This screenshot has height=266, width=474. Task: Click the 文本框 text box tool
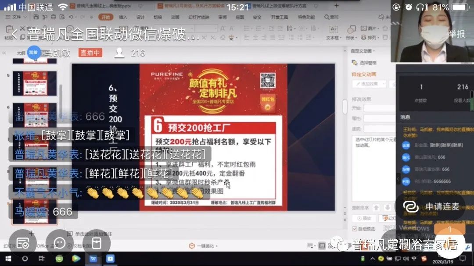[x=334, y=32]
